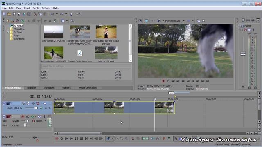Click the Master bus volume fader
262x147 pixels.
click(x=243, y=53)
